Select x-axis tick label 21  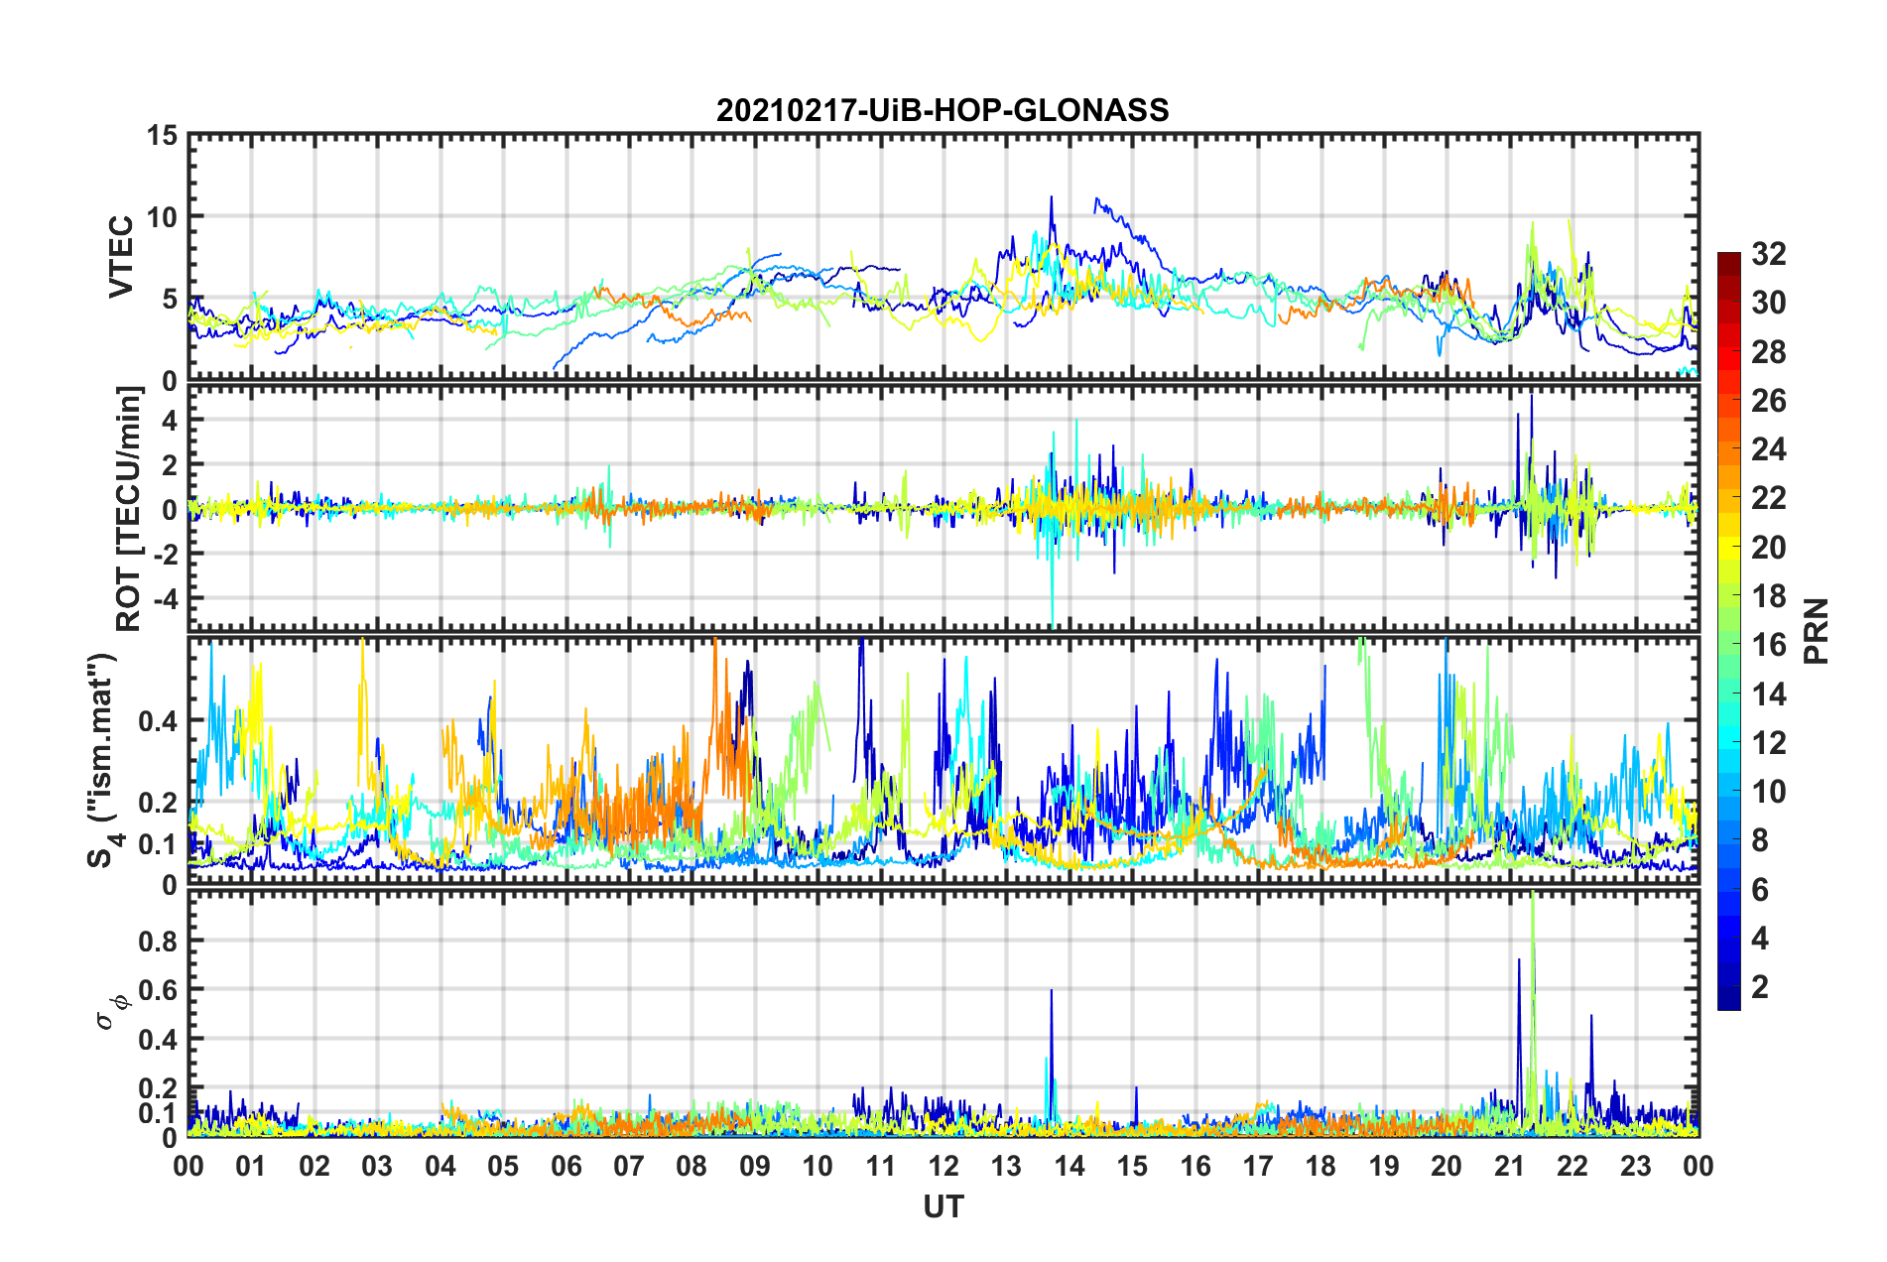(x=1509, y=1166)
